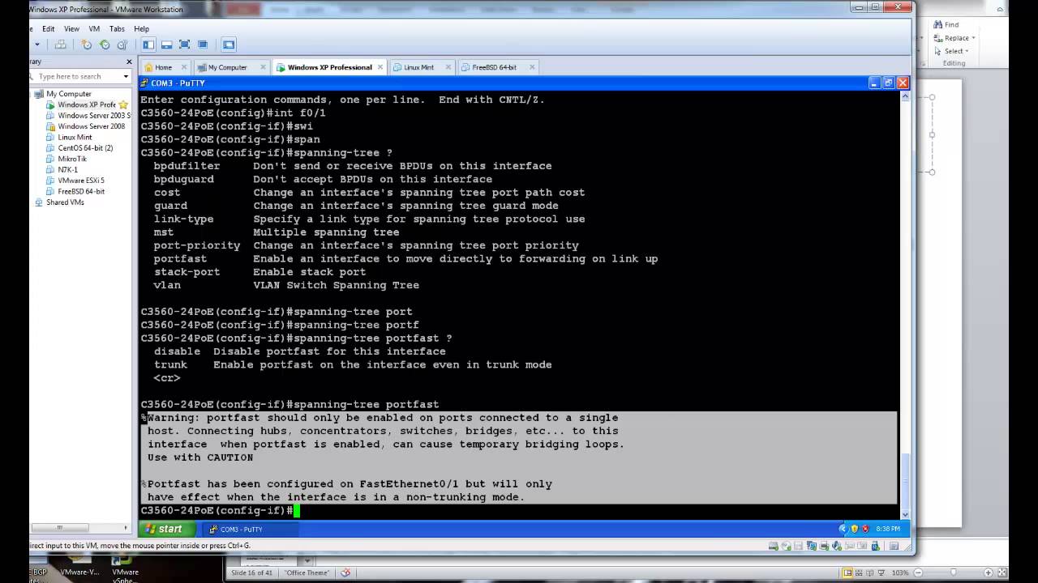This screenshot has height=583, width=1038.
Task: Open the Edit menu
Action: coord(49,28)
